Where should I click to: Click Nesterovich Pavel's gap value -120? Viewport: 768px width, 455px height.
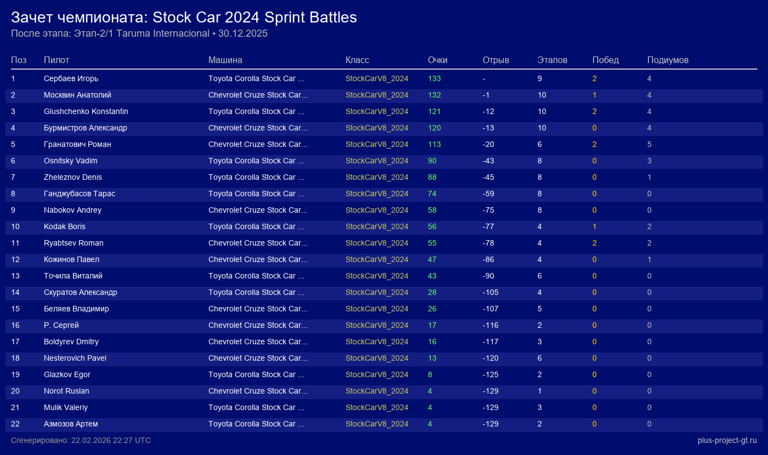(x=490, y=358)
